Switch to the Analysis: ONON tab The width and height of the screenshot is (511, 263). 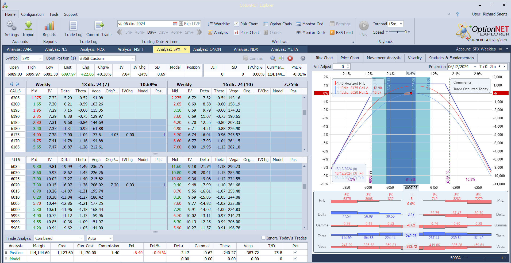[207, 49]
